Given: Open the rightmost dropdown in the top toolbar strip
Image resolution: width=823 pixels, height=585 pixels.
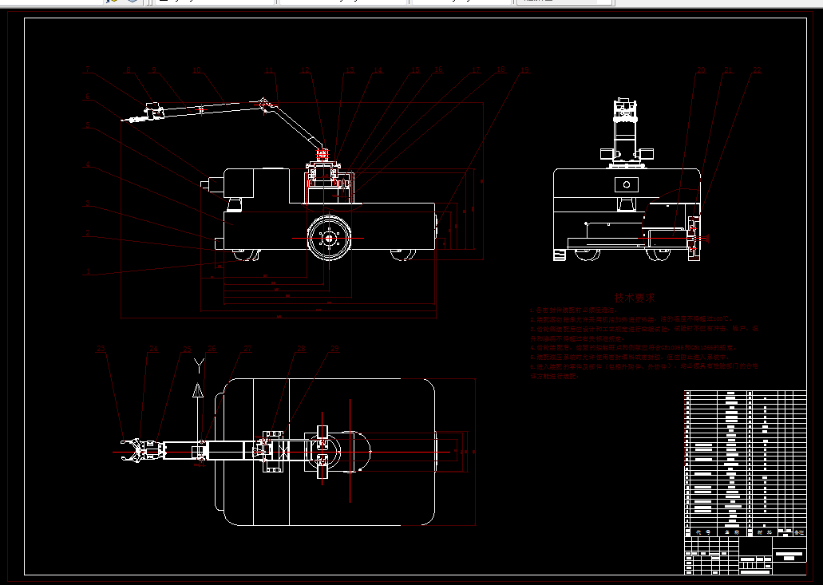Looking at the screenshot, I should 564,2.
